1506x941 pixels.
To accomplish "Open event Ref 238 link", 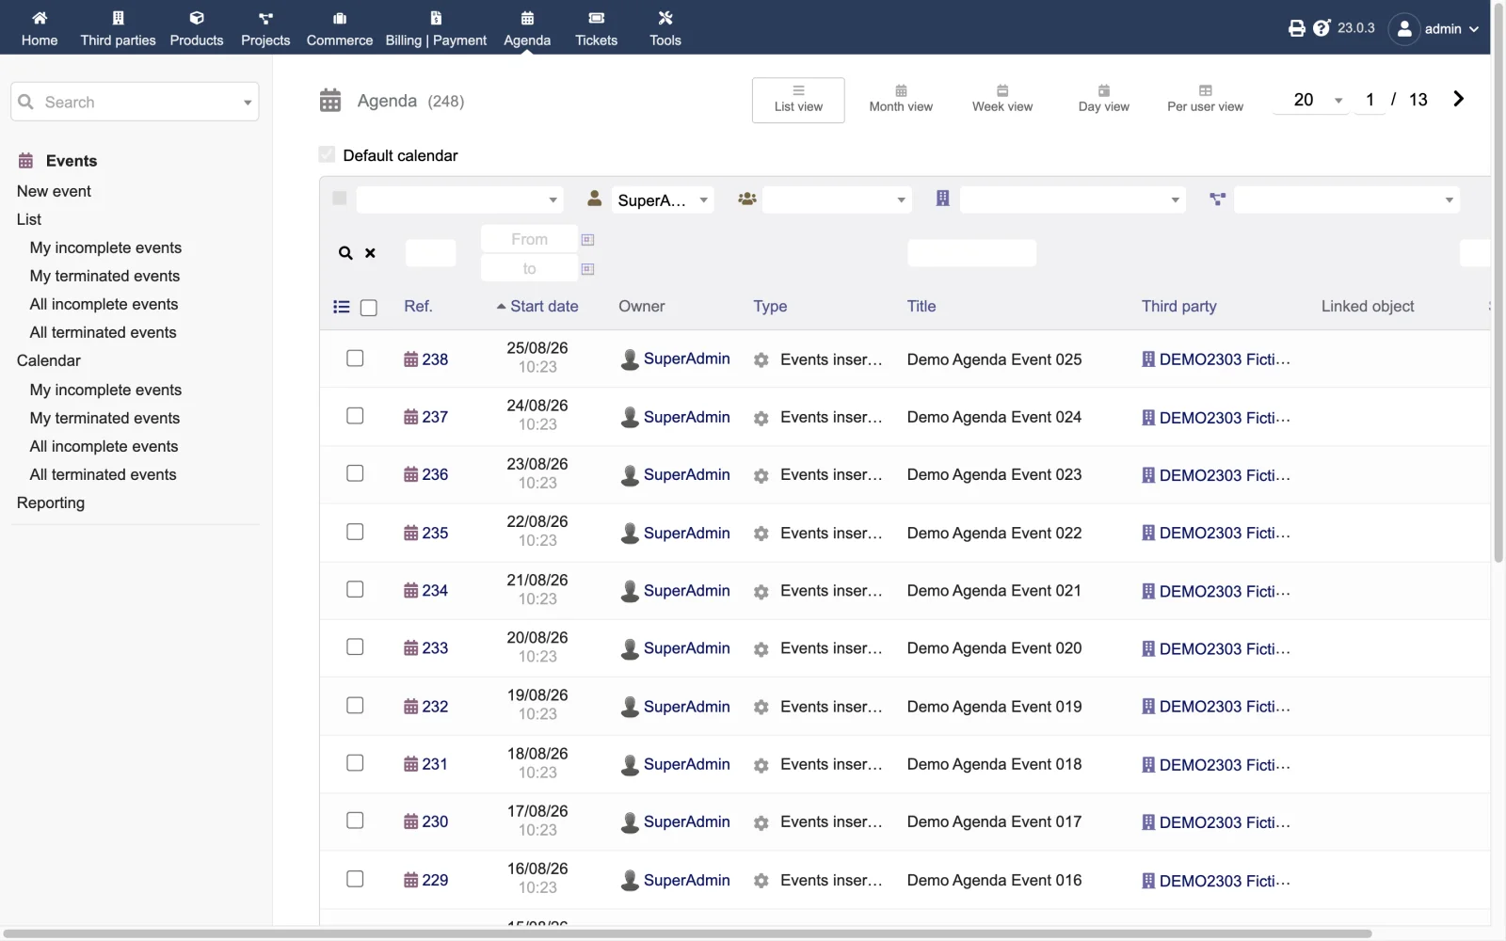I will point(426,359).
